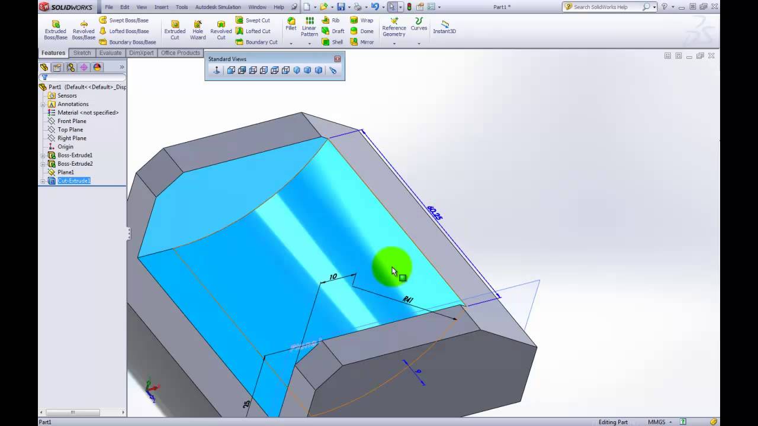
Task: Open the Hole Wizard
Action: point(198,30)
